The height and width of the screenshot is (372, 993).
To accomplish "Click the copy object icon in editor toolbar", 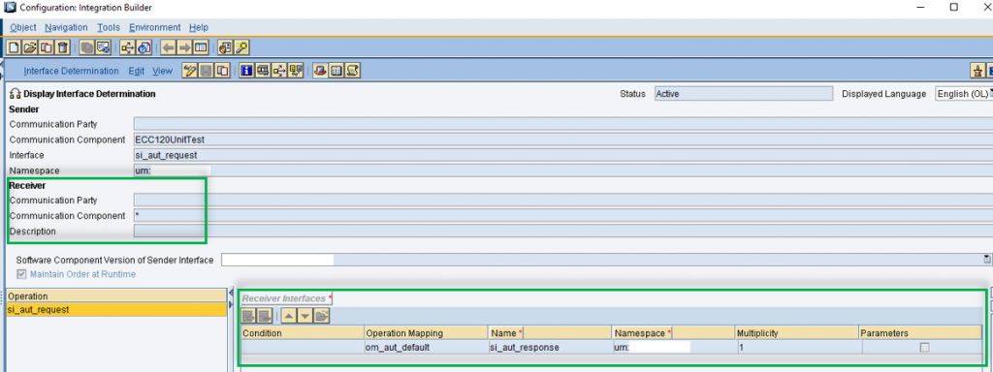I will tap(222, 71).
